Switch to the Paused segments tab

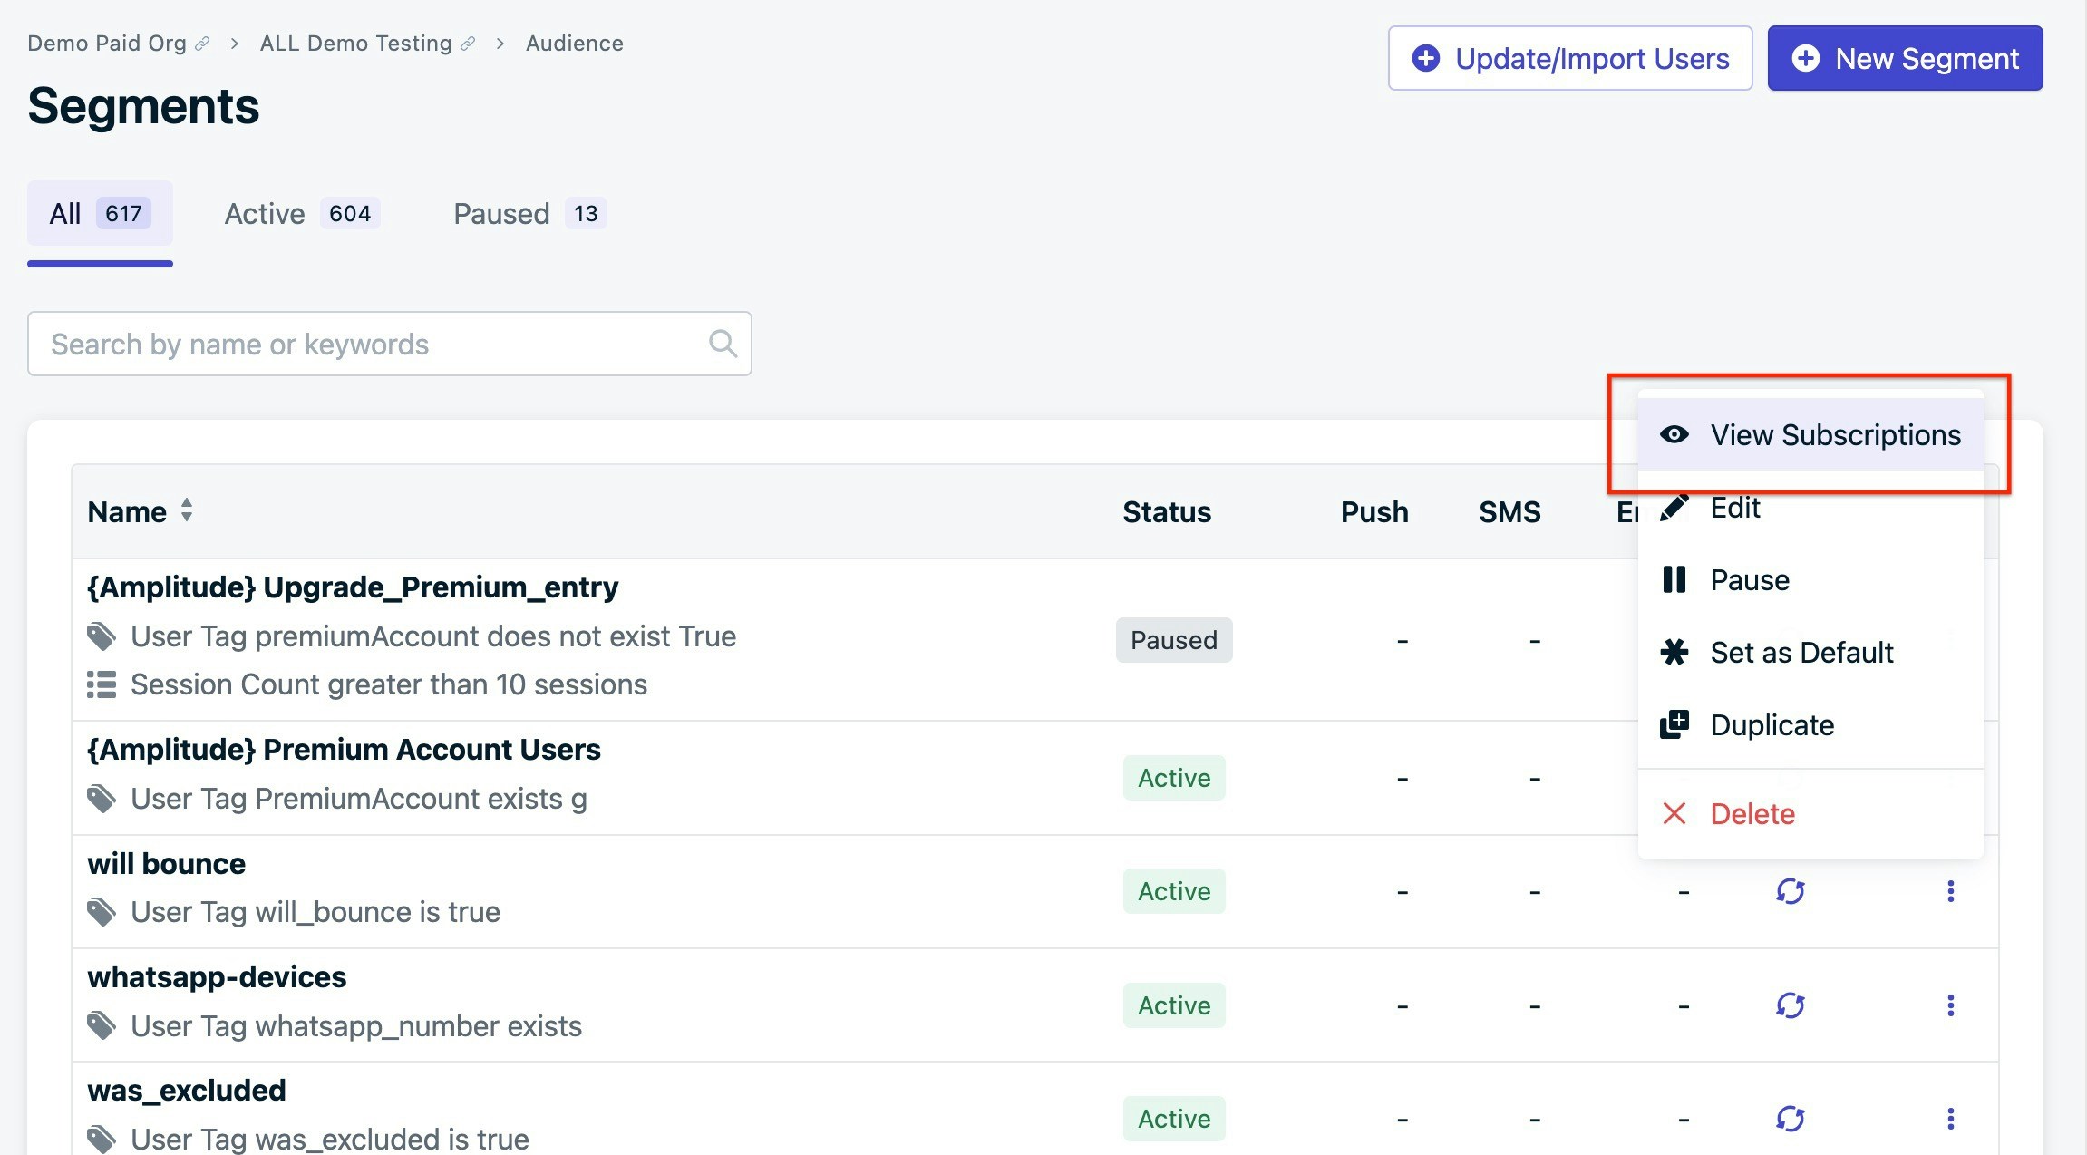coord(529,214)
